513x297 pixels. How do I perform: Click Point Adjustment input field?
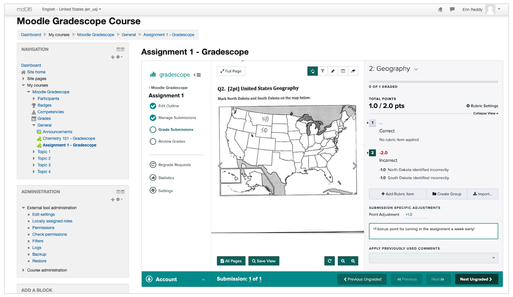(416, 215)
